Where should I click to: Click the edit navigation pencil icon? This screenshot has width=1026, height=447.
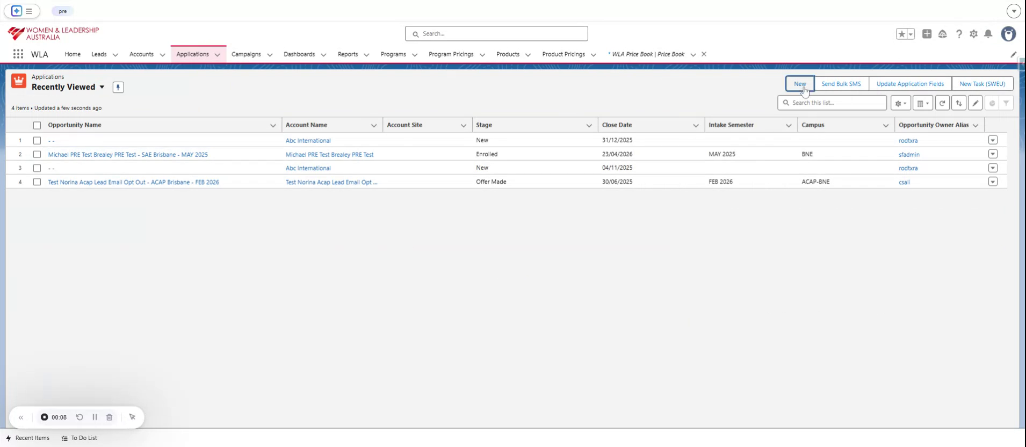(1013, 54)
